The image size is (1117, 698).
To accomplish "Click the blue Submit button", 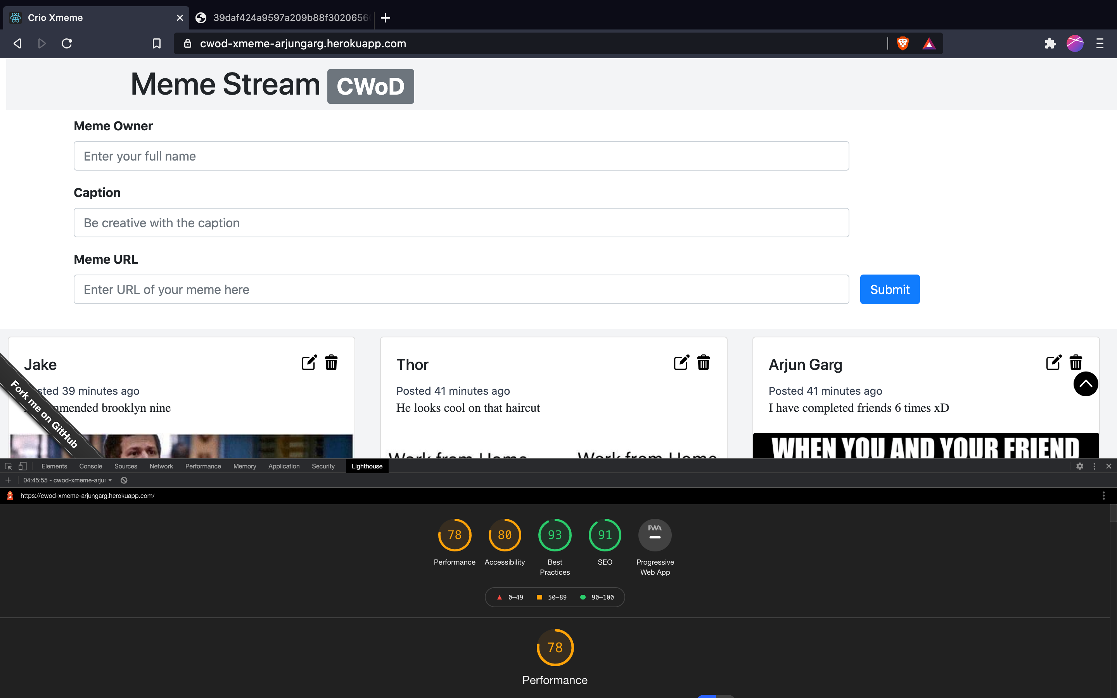I will click(x=889, y=289).
